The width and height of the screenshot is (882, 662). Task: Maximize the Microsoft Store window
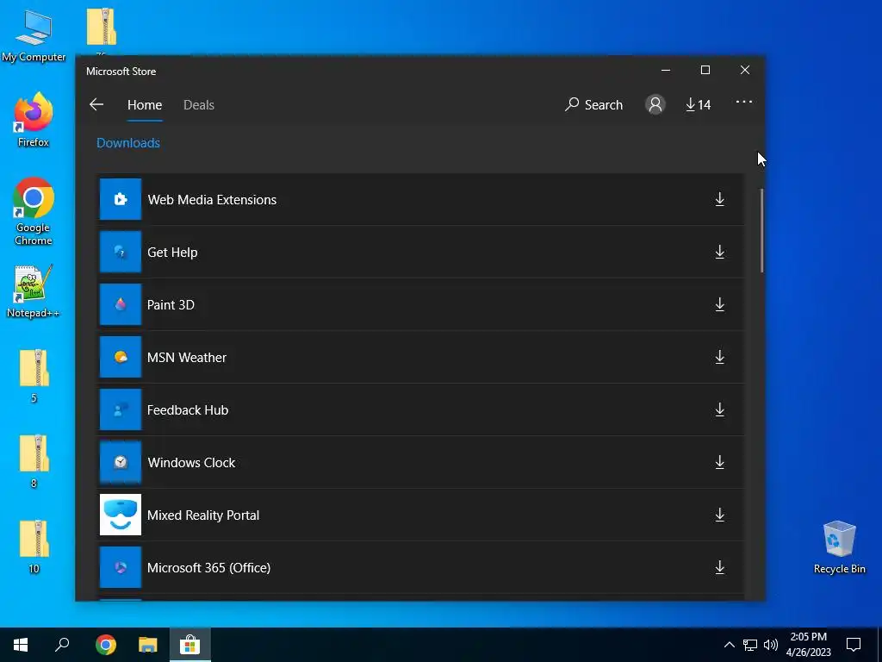[705, 70]
